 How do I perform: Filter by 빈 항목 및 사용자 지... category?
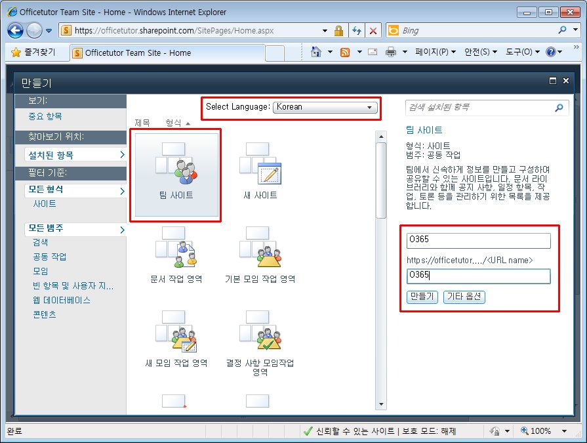coord(73,285)
